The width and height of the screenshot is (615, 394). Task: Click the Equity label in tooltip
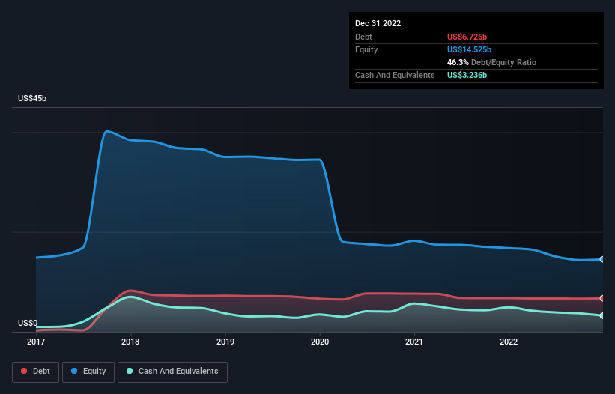point(366,49)
